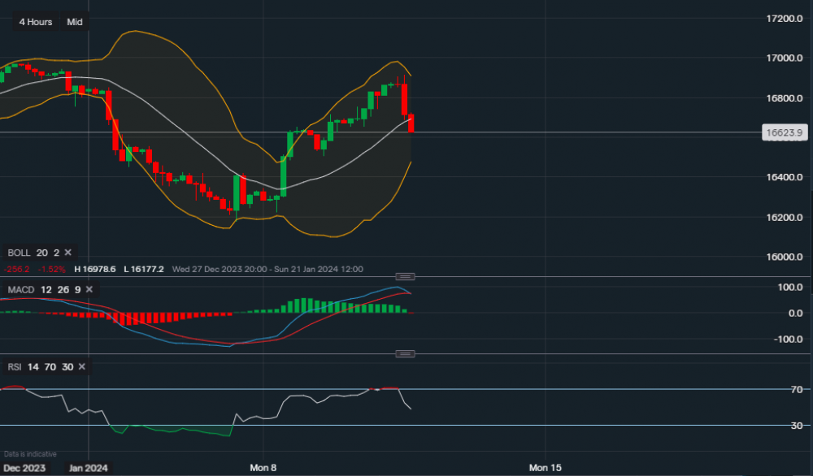Click the Jan 2024 axis label
The width and height of the screenshot is (813, 476).
[87, 468]
